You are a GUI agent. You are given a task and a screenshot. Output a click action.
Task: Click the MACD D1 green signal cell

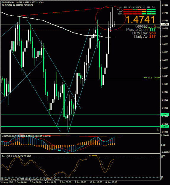(153, 9)
